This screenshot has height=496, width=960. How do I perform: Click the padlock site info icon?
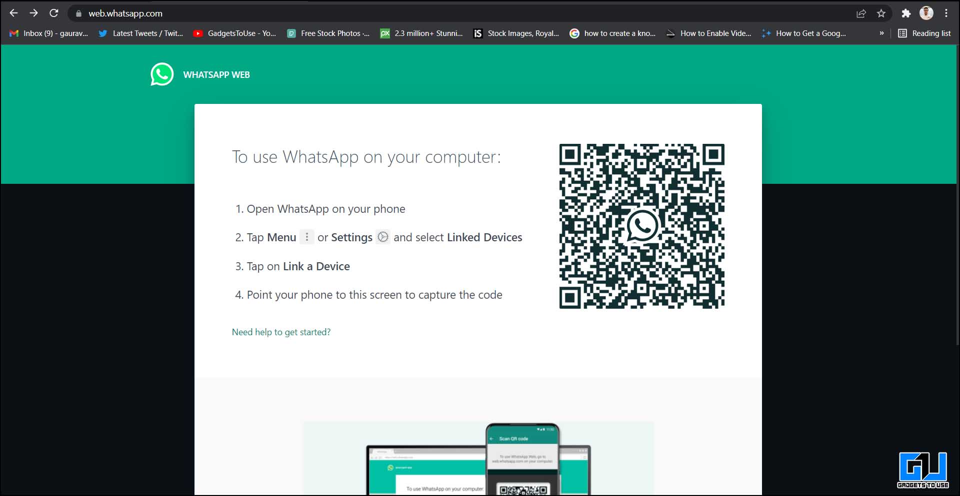78,14
